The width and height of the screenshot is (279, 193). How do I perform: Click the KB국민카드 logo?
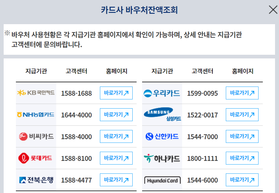pyautogui.click(x=36, y=93)
